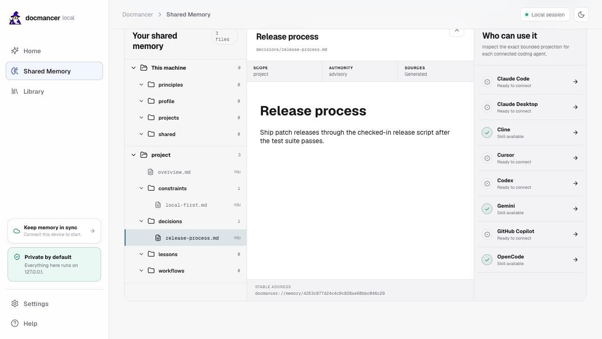Click the local-first.md file icon
602x339 pixels.
(158, 205)
